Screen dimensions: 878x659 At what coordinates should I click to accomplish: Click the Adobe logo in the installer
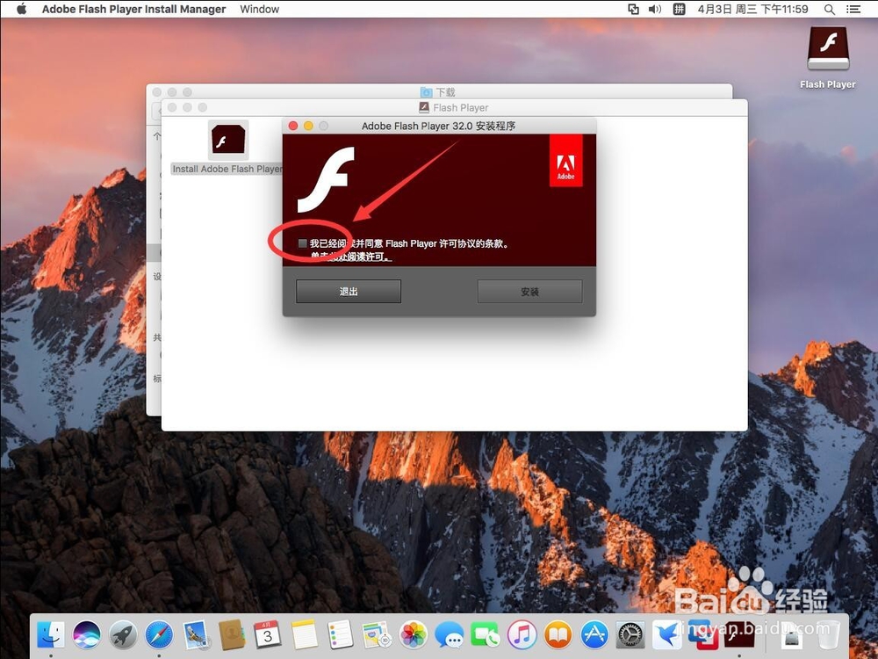coord(565,160)
